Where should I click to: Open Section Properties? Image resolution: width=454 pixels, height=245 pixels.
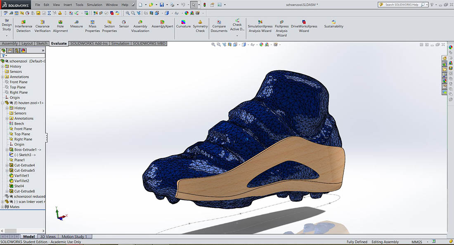109,26
